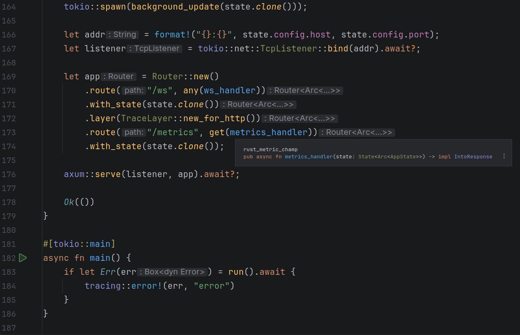Click metrics_handler in the popup signature
520x335 pixels.
coord(309,157)
